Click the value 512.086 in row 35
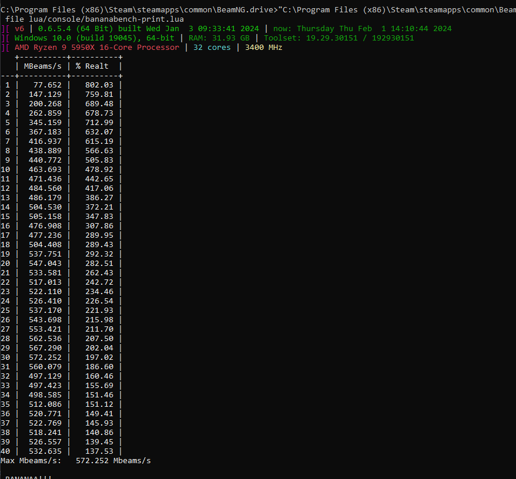The image size is (516, 479). [45, 404]
